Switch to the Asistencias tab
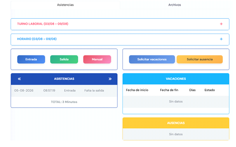236x147 pixels. [65, 5]
